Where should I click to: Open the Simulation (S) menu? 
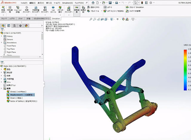click(67, 3)
